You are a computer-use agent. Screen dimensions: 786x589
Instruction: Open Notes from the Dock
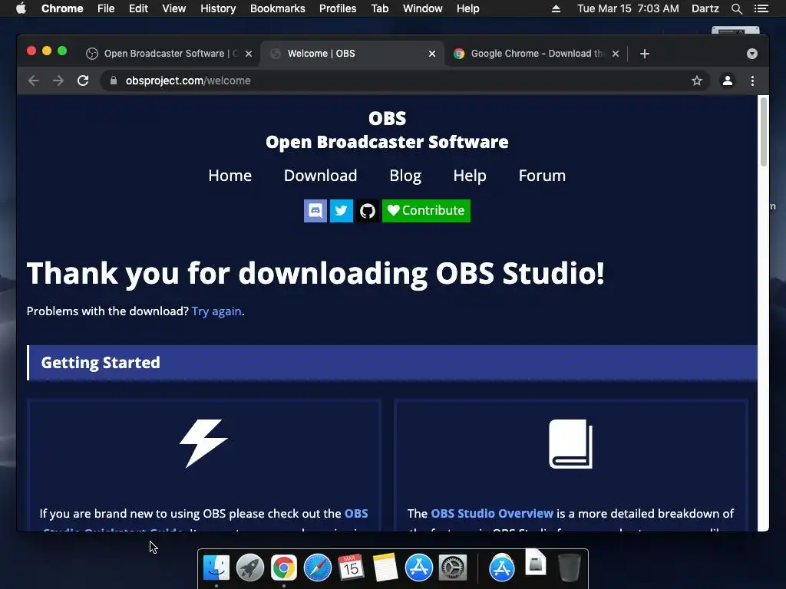pos(385,568)
